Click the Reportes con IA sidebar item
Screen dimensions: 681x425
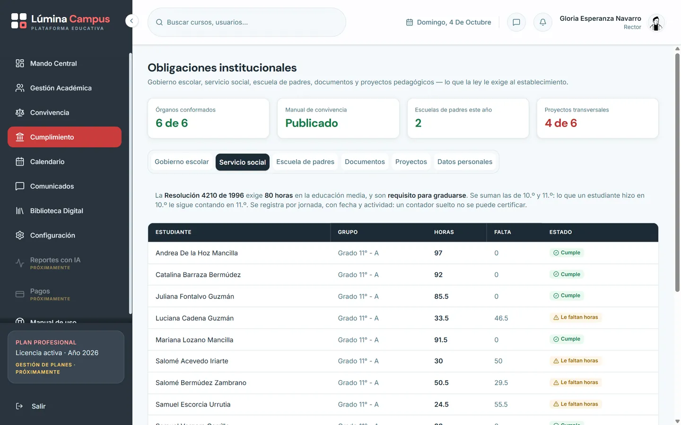(64, 263)
